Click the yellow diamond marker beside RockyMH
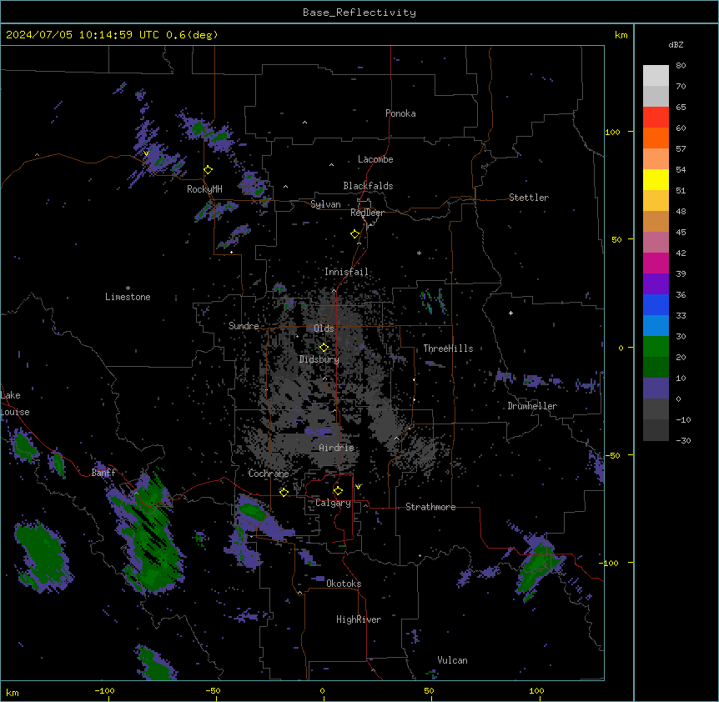Image resolution: width=719 pixels, height=702 pixels. (x=209, y=170)
